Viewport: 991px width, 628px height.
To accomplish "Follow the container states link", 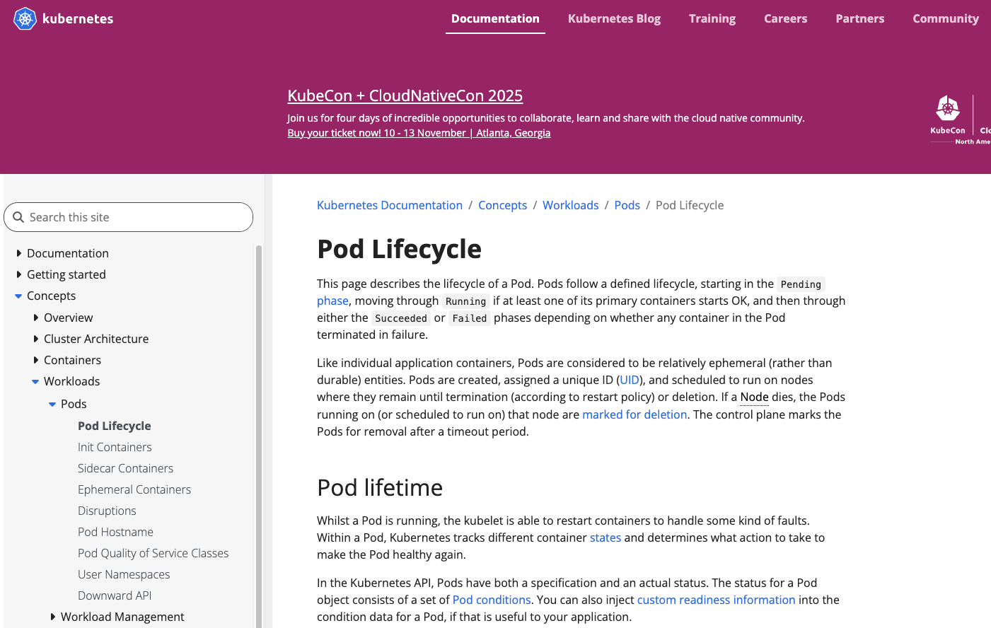I will [x=605, y=537].
